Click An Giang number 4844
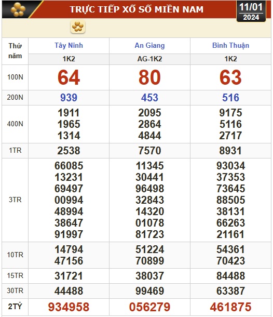Image resolution: width=273 pixels, height=317 pixels. (x=149, y=136)
